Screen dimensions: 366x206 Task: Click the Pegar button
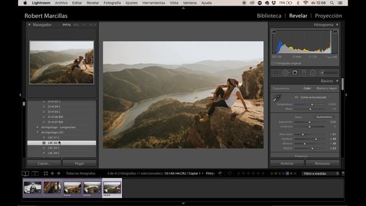(79, 164)
